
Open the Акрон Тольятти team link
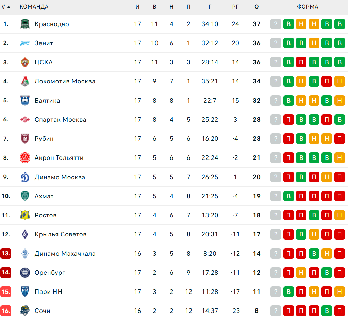point(59,158)
